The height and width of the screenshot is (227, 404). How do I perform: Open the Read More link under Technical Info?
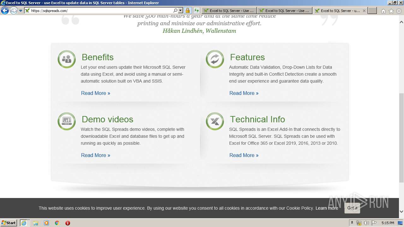point(244,155)
